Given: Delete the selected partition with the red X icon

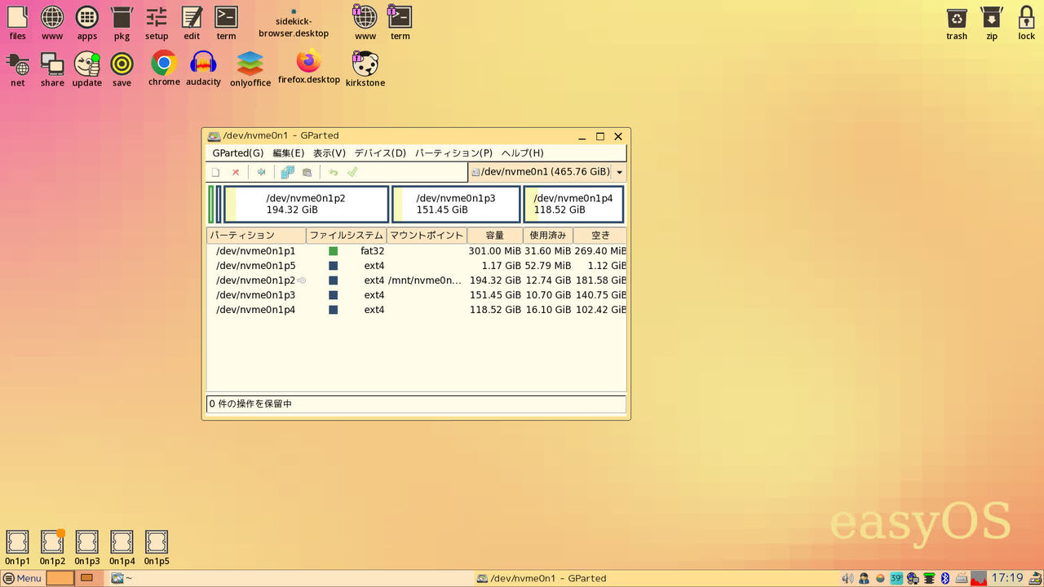Looking at the screenshot, I should click(x=236, y=172).
